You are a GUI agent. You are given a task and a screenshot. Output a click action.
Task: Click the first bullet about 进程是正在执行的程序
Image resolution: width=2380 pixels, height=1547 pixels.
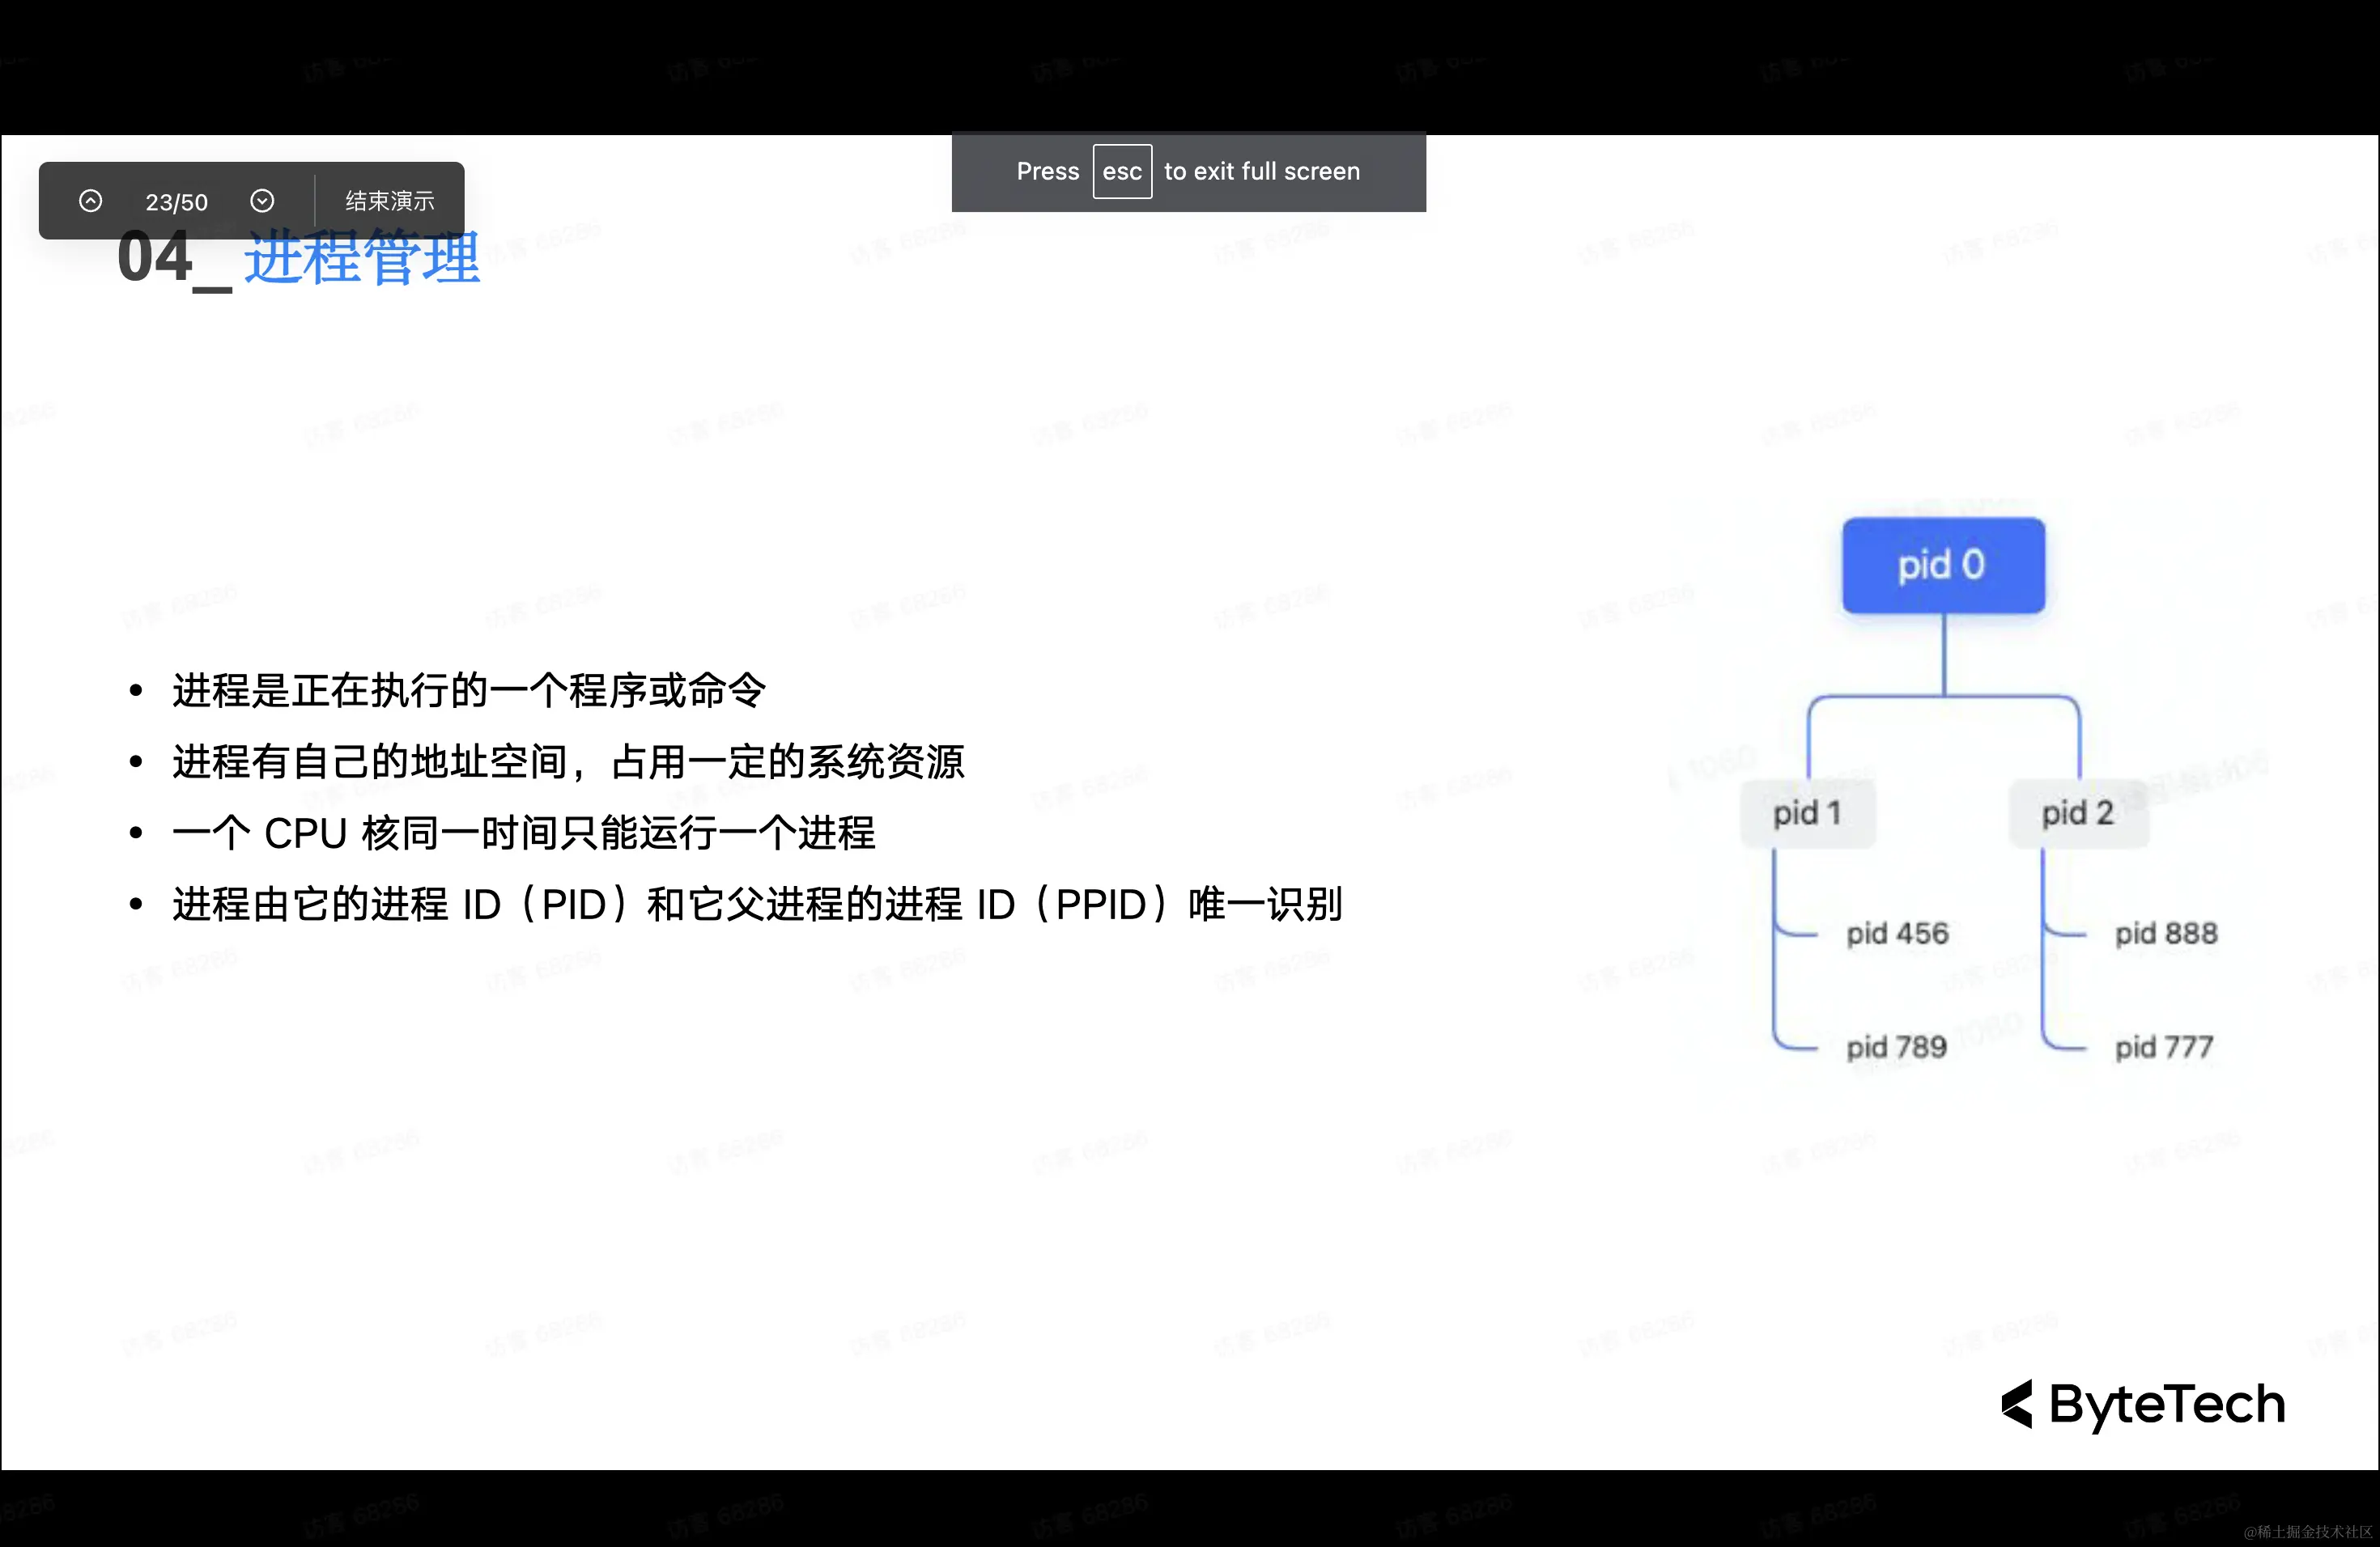point(468,689)
